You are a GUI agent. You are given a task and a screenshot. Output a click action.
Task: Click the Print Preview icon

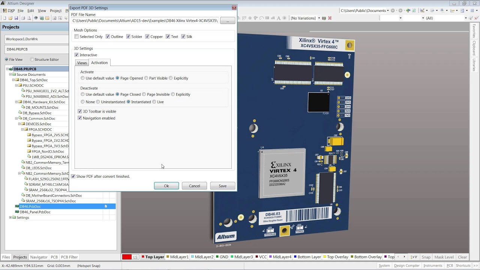tap(29, 18)
